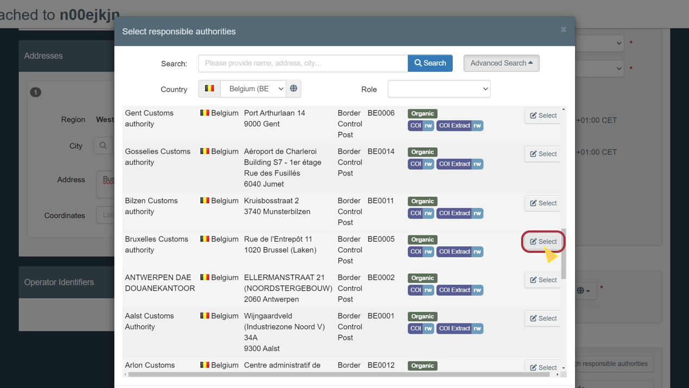Click COI rw badge in ANTWERPEN row
The width and height of the screenshot is (689, 388).
pos(421,290)
